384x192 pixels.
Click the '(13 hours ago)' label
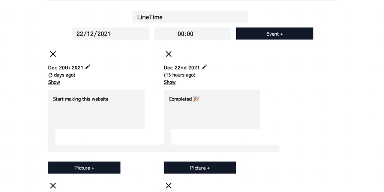tap(179, 75)
